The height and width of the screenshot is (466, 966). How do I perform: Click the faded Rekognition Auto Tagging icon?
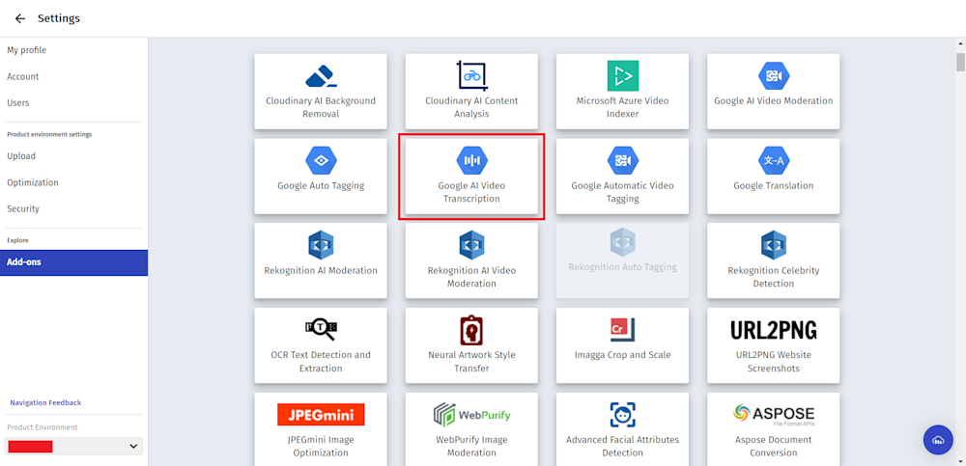pyautogui.click(x=623, y=242)
